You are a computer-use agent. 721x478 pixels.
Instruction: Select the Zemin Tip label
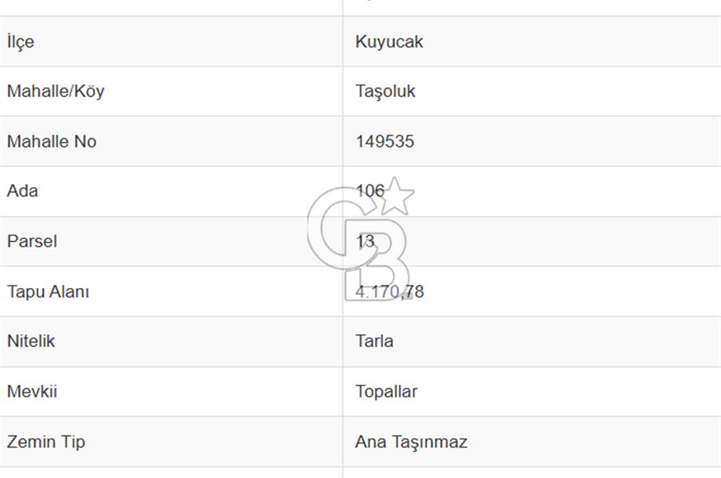[x=46, y=442]
